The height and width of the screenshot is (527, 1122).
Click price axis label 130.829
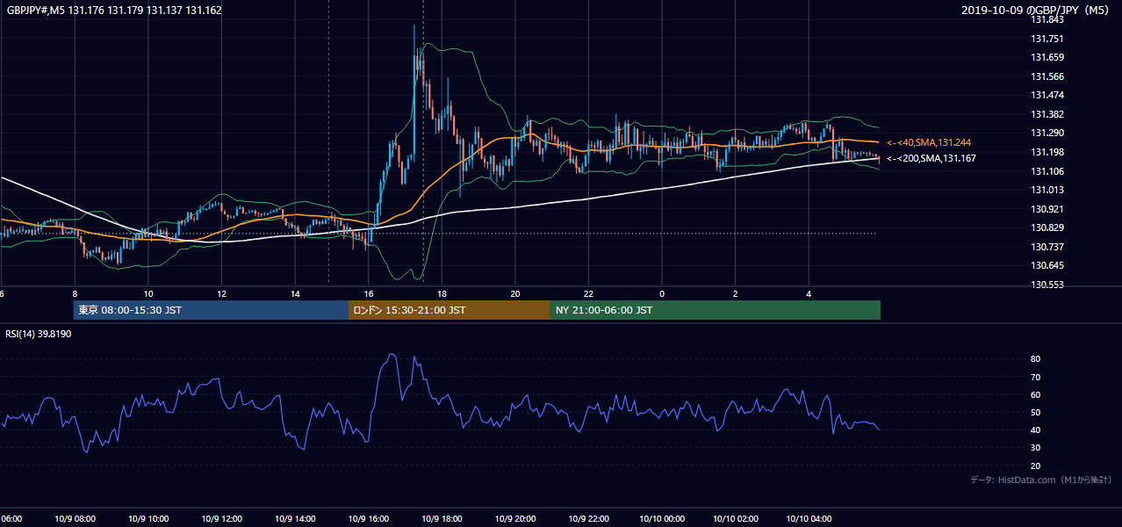point(1047,228)
